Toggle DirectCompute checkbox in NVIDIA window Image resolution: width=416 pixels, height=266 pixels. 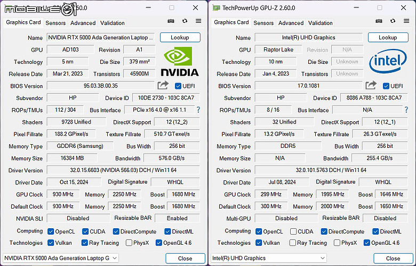click(116, 231)
